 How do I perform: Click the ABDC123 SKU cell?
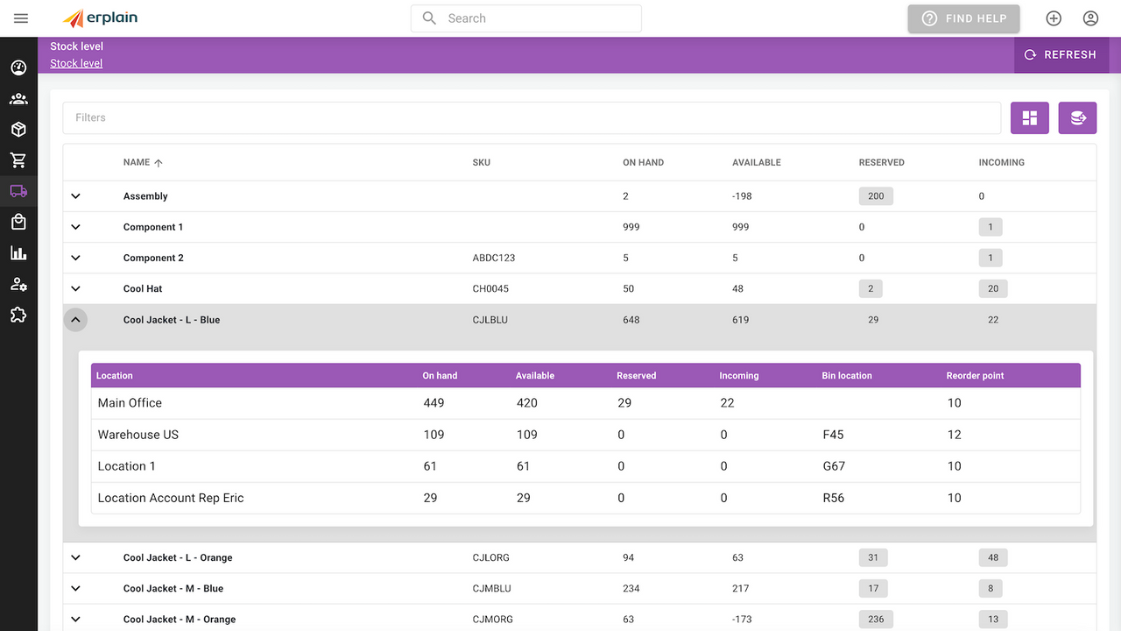click(494, 258)
